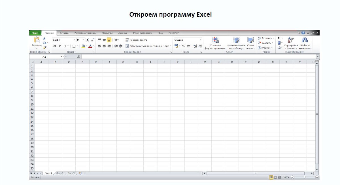Click the blue Help question mark icon
Screen dimensions: 340x185
pyautogui.click(x=303, y=33)
